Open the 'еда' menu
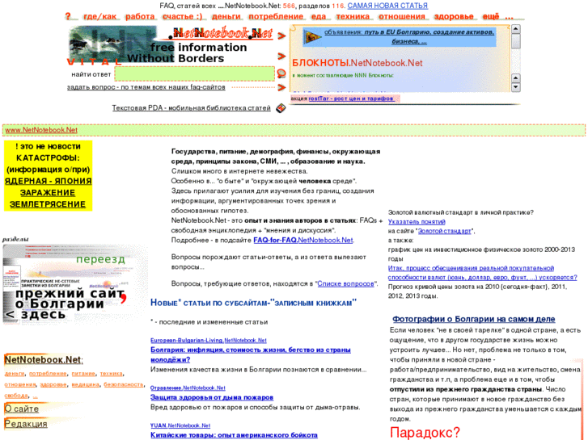 [319, 16]
